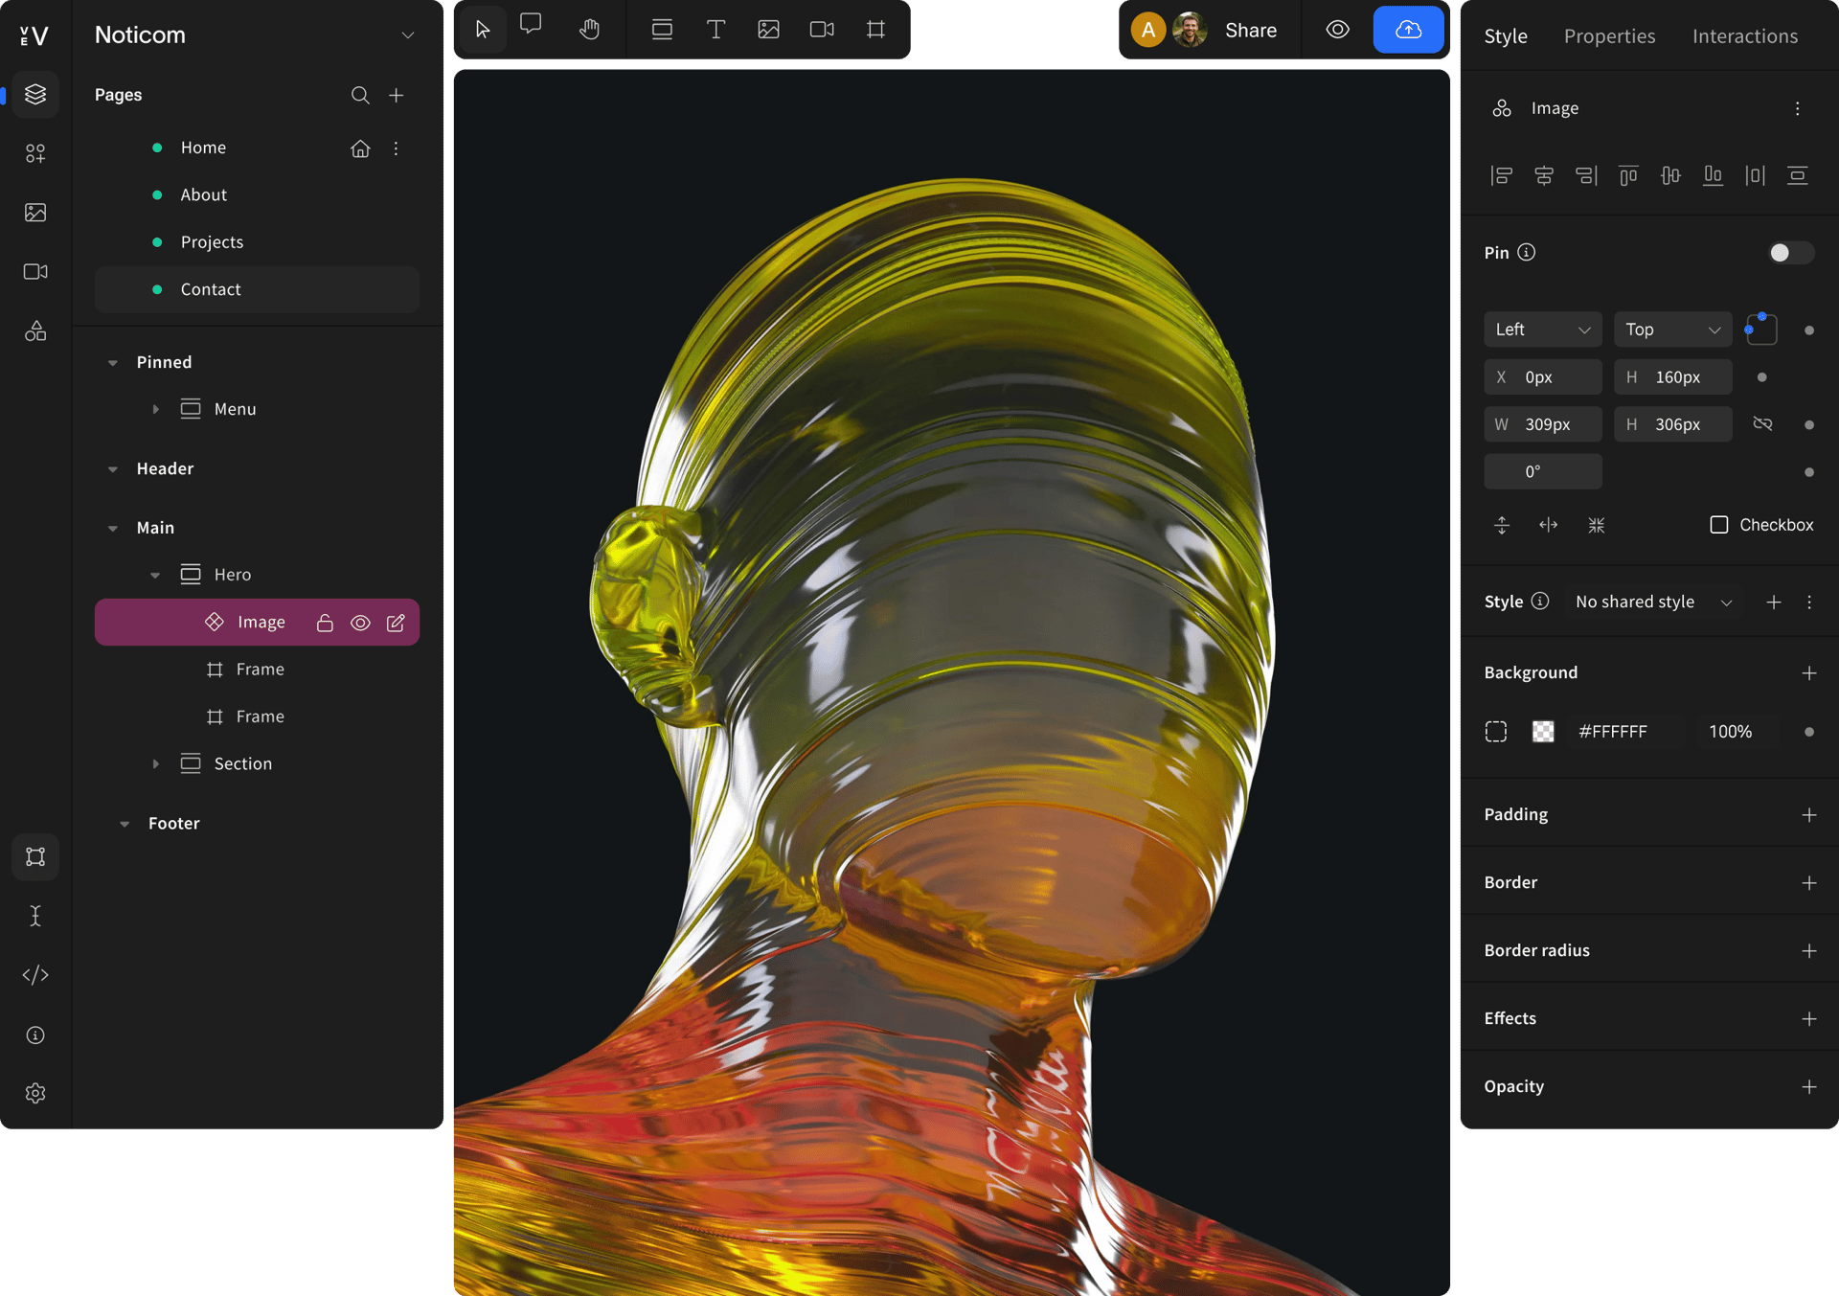
Task: Open the search in the Pages panel
Action: pyautogui.click(x=360, y=95)
